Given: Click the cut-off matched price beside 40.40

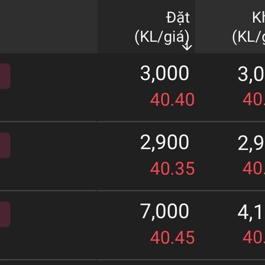Looking at the screenshot, I should click(254, 100).
